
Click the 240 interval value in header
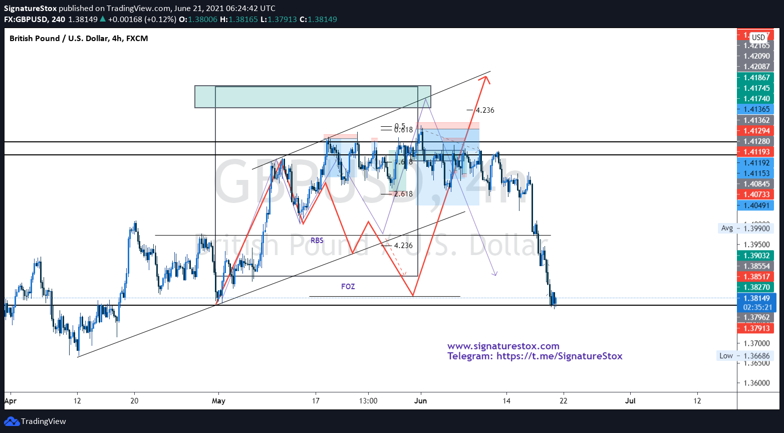click(x=58, y=20)
